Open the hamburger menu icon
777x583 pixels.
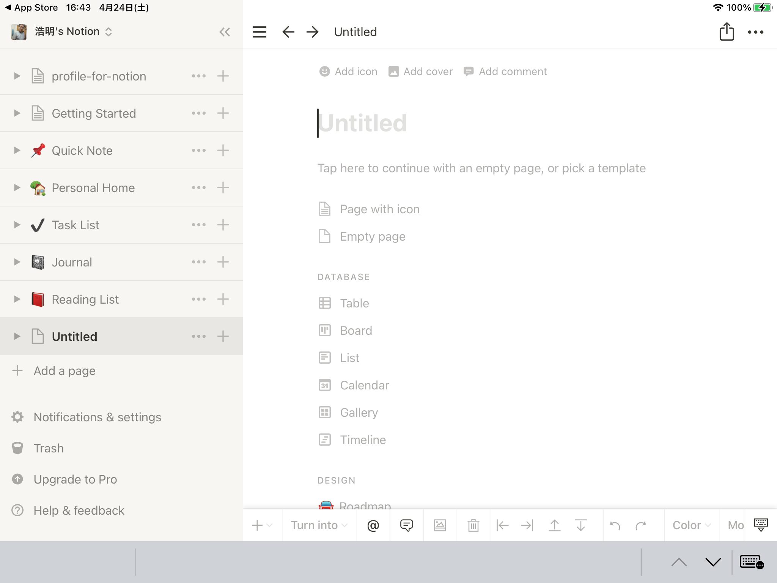pyautogui.click(x=260, y=32)
